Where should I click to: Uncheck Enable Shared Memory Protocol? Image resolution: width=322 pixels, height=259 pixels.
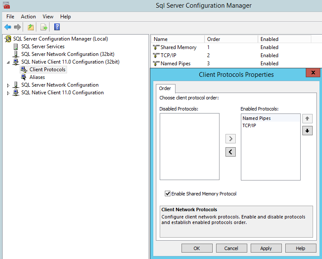click(168, 194)
